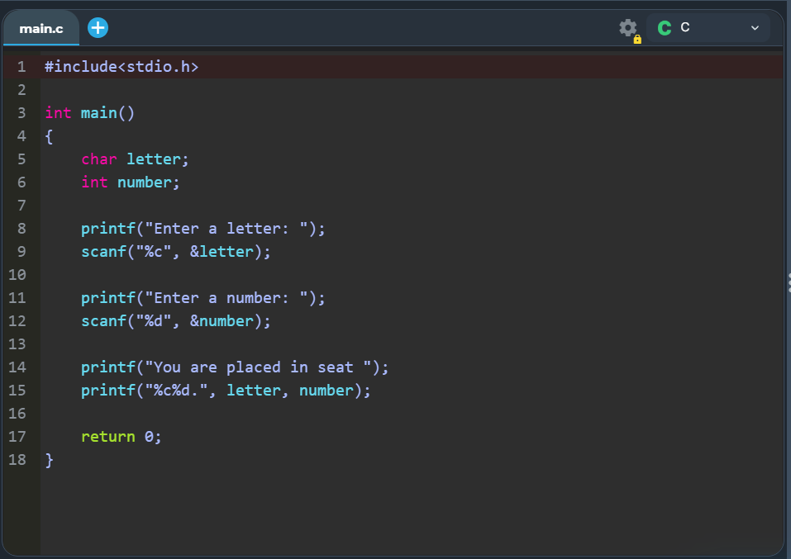791x559 pixels.
Task: Click the "Enter a number: " printf line
Action: 203,297
